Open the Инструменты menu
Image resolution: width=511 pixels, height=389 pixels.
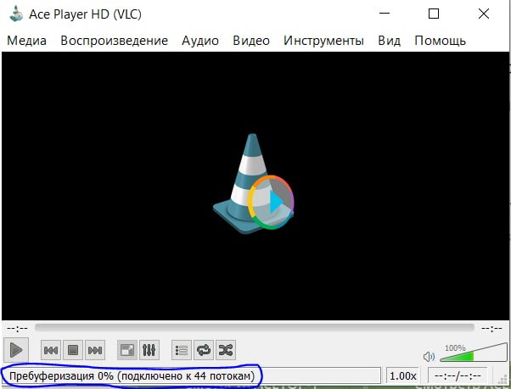[323, 41]
